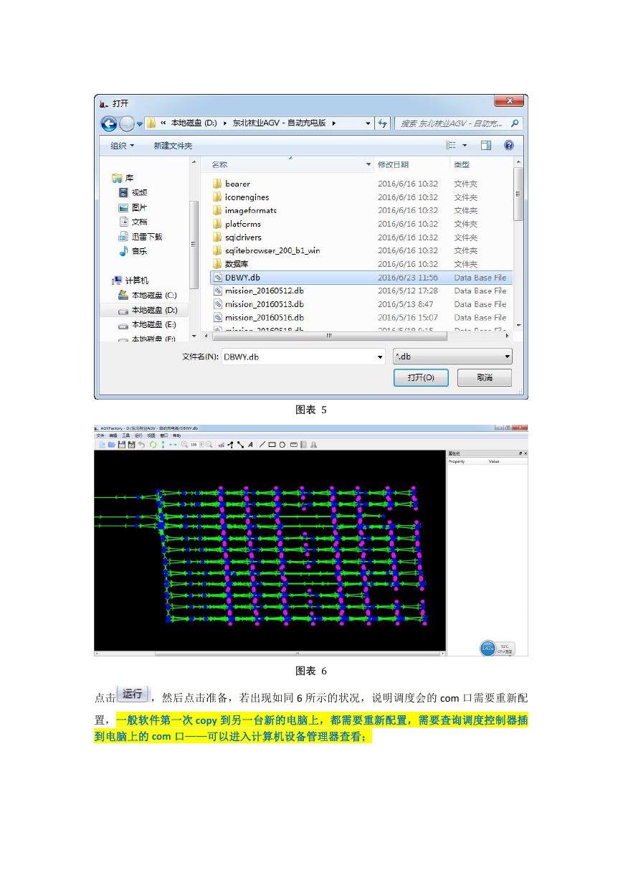Click the last gray icon in AGVFactory toolbar
Screen dimensions: 623x881
click(x=313, y=445)
